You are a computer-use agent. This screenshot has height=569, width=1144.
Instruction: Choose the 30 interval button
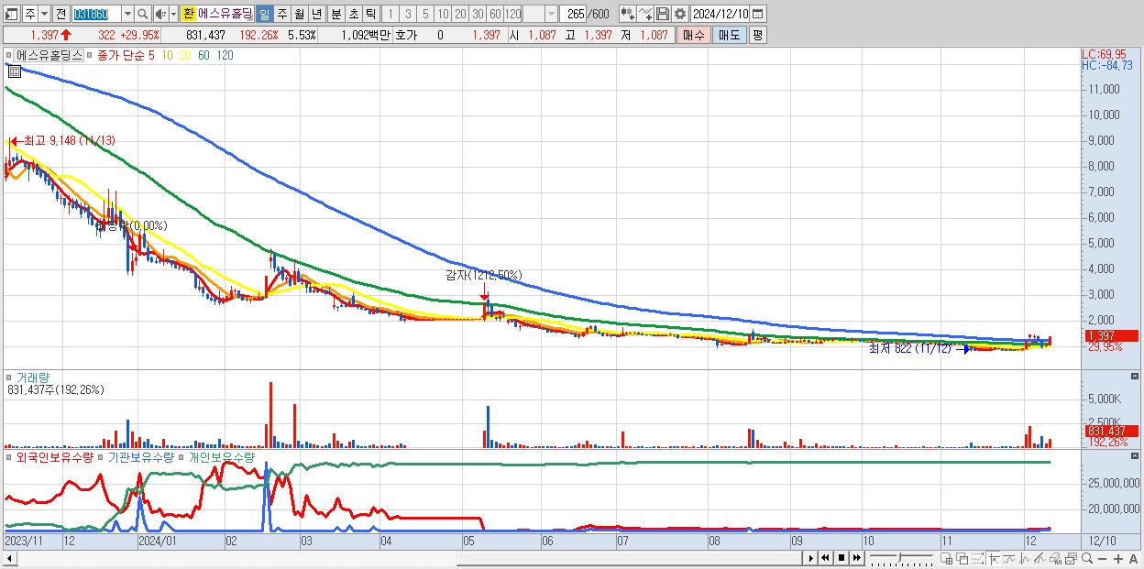[x=478, y=14]
